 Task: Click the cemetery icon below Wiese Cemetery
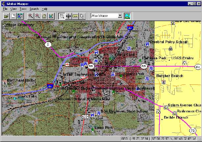(x=4, y=27)
